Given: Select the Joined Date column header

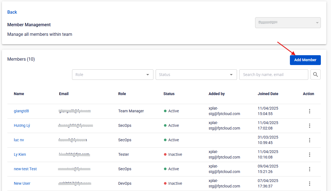Looking at the screenshot, I should 268,94.
